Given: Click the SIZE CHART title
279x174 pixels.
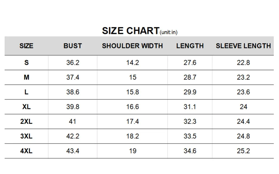Looking at the screenshot, I should click(131, 31).
